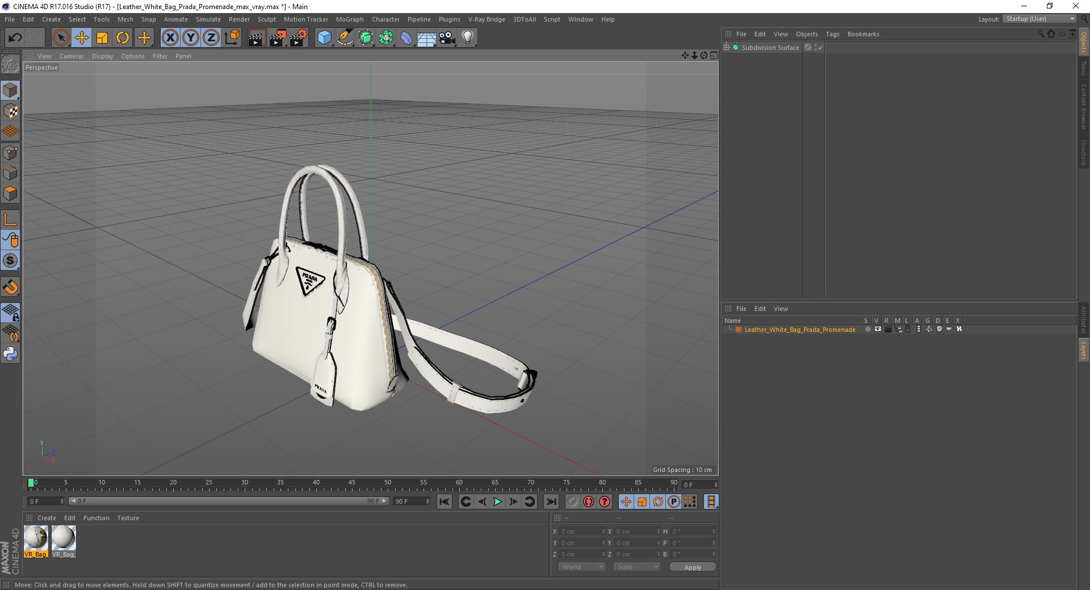Open the Simulate menu
1090x590 pixels.
208,19
